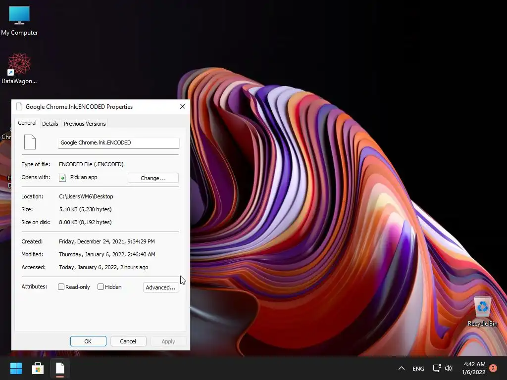This screenshot has width=507, height=380.
Task: Toggle the Hidden attribute checkbox
Action: 101,286
